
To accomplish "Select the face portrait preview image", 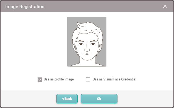I will pos(87,42).
